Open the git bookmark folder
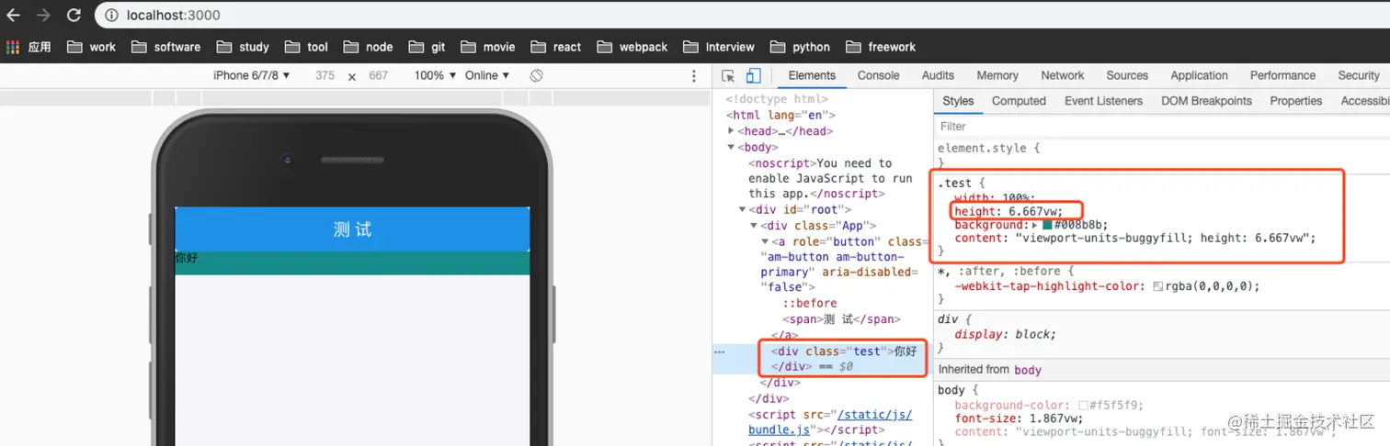Screen dimensions: 1390x446 pos(427,47)
